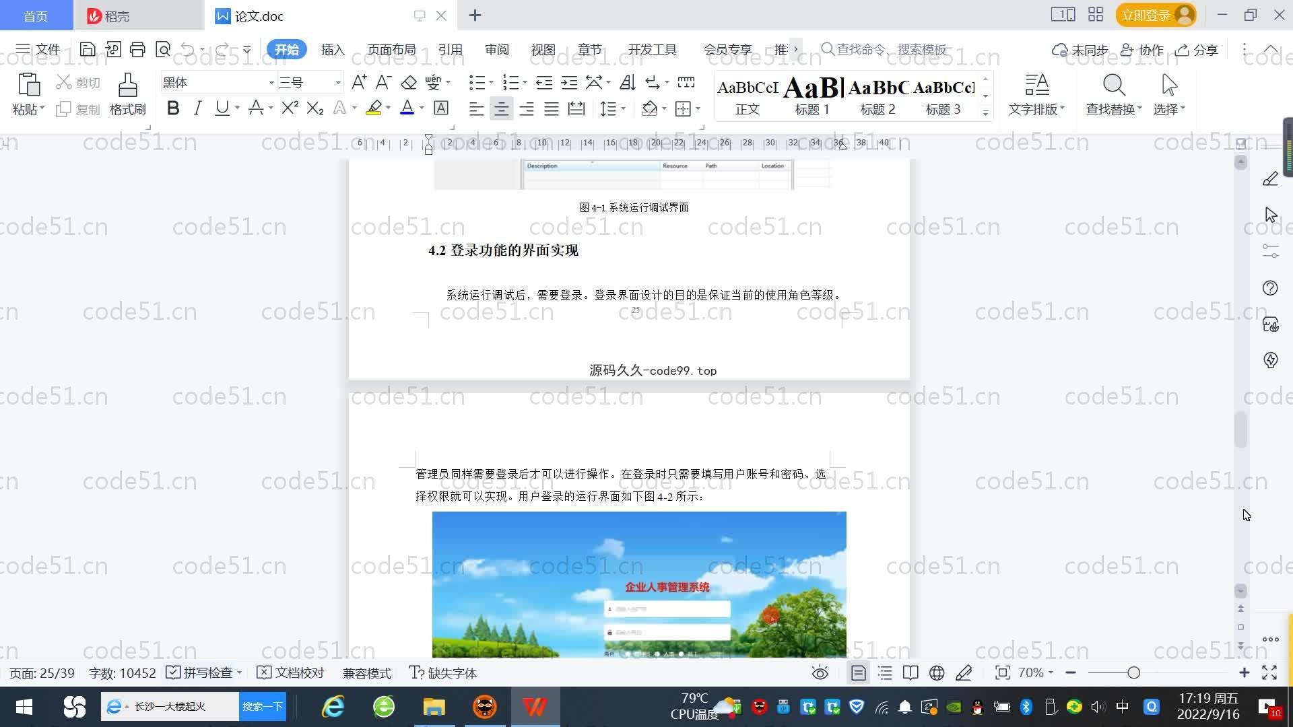Click the Undo arrow icon
The image size is (1293, 727).
188,49
